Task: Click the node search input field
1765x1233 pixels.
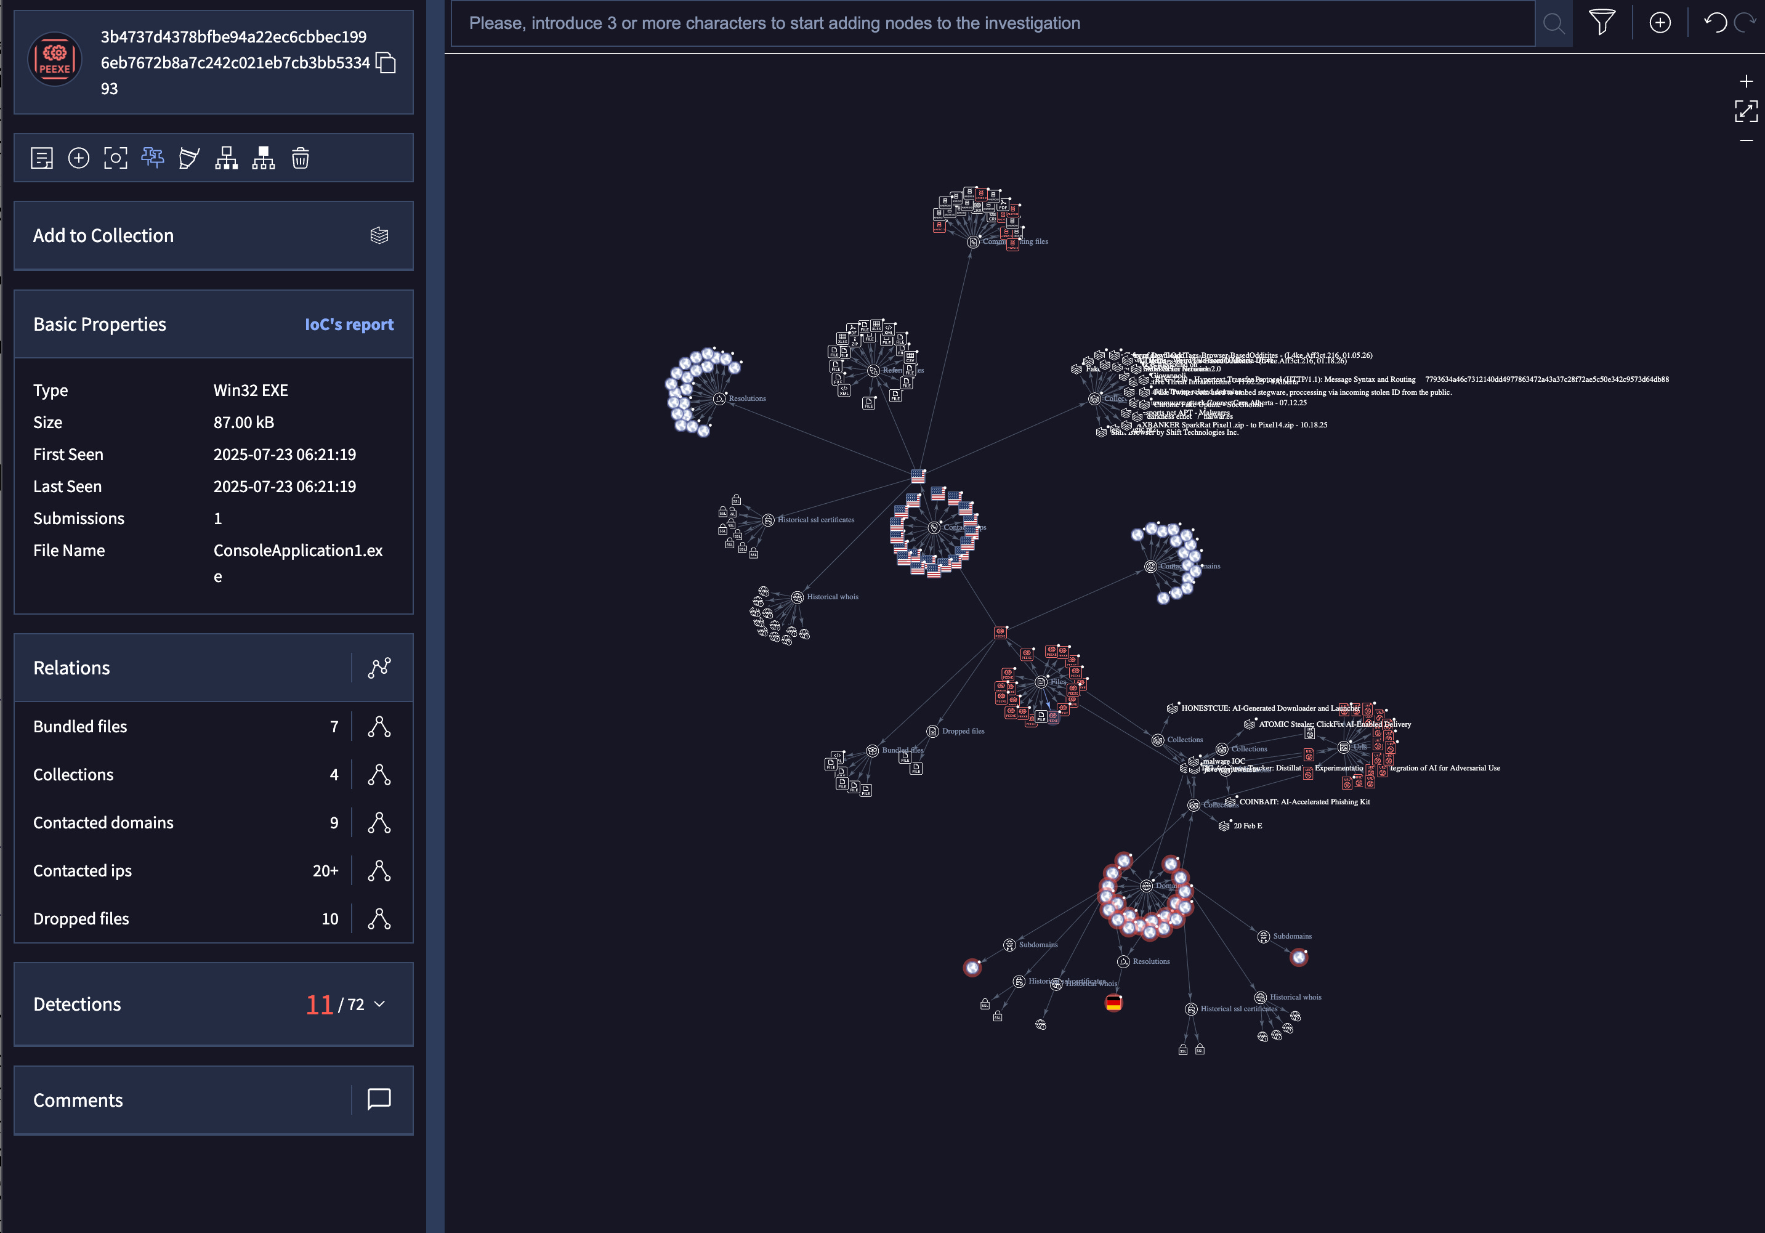Action: (x=992, y=23)
